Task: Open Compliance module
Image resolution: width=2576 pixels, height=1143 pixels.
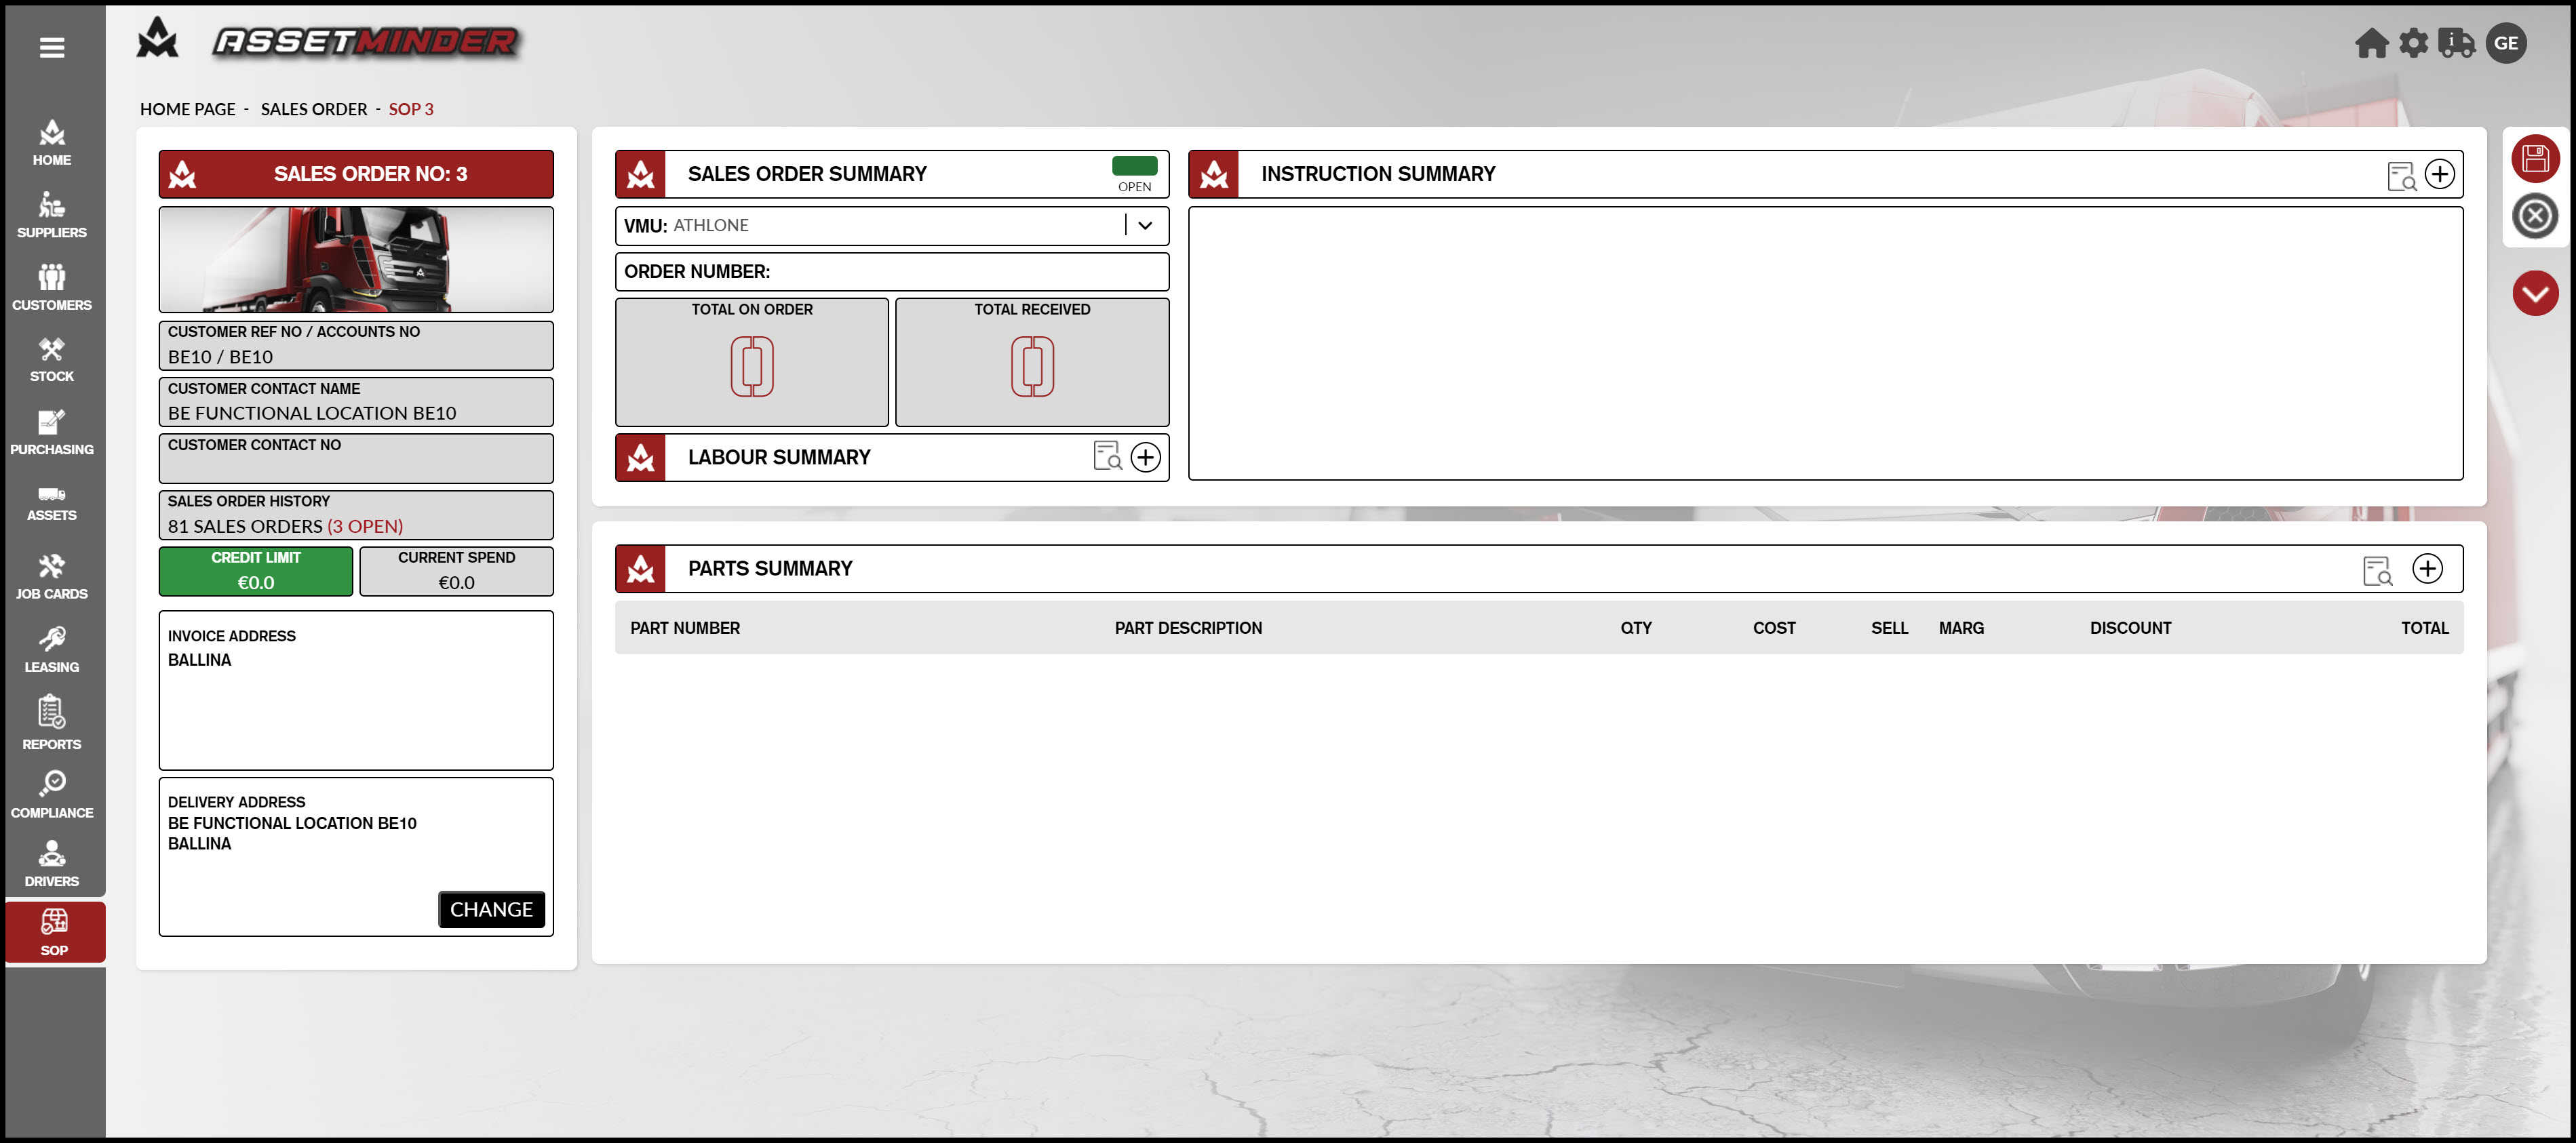Action: click(52, 795)
